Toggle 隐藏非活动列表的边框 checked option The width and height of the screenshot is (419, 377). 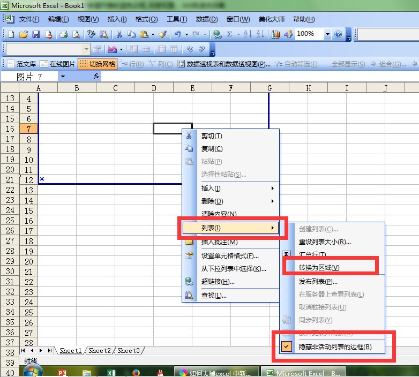point(332,346)
